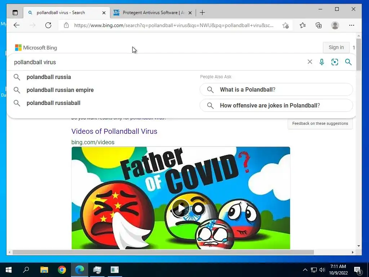Open Videos of Pollandball Virus link
Viewport: 369px width, 277px height.
click(x=114, y=131)
